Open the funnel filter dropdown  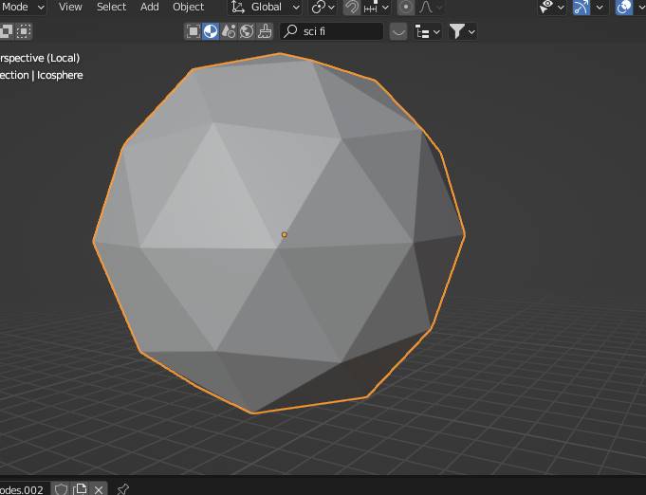point(463,31)
